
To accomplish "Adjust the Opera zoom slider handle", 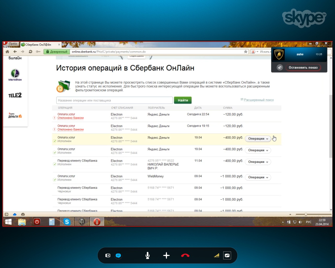I will point(306,214).
